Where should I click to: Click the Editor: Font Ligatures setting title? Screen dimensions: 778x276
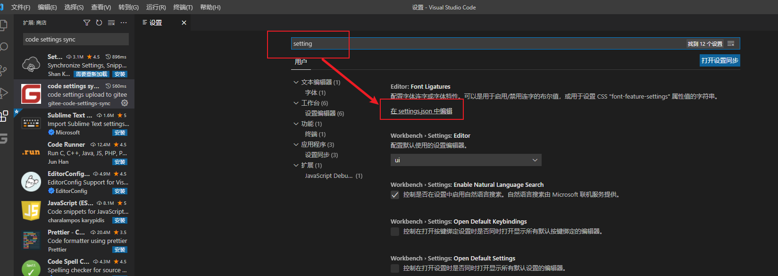click(x=420, y=86)
